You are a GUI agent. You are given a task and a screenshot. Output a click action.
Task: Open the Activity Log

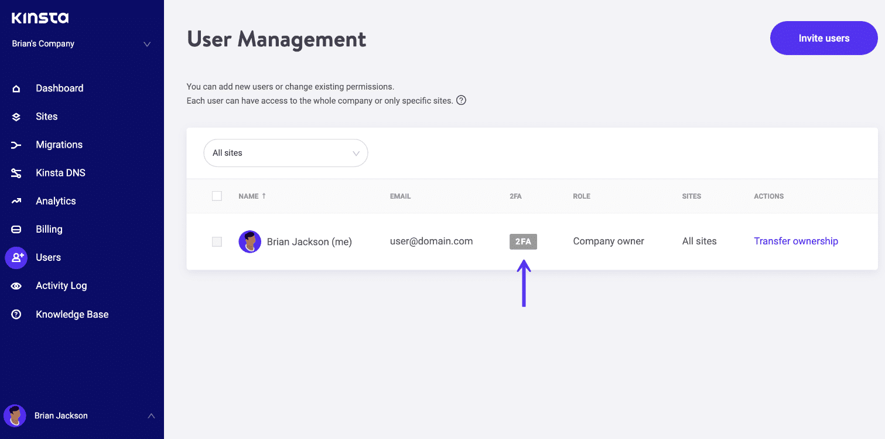coord(61,285)
